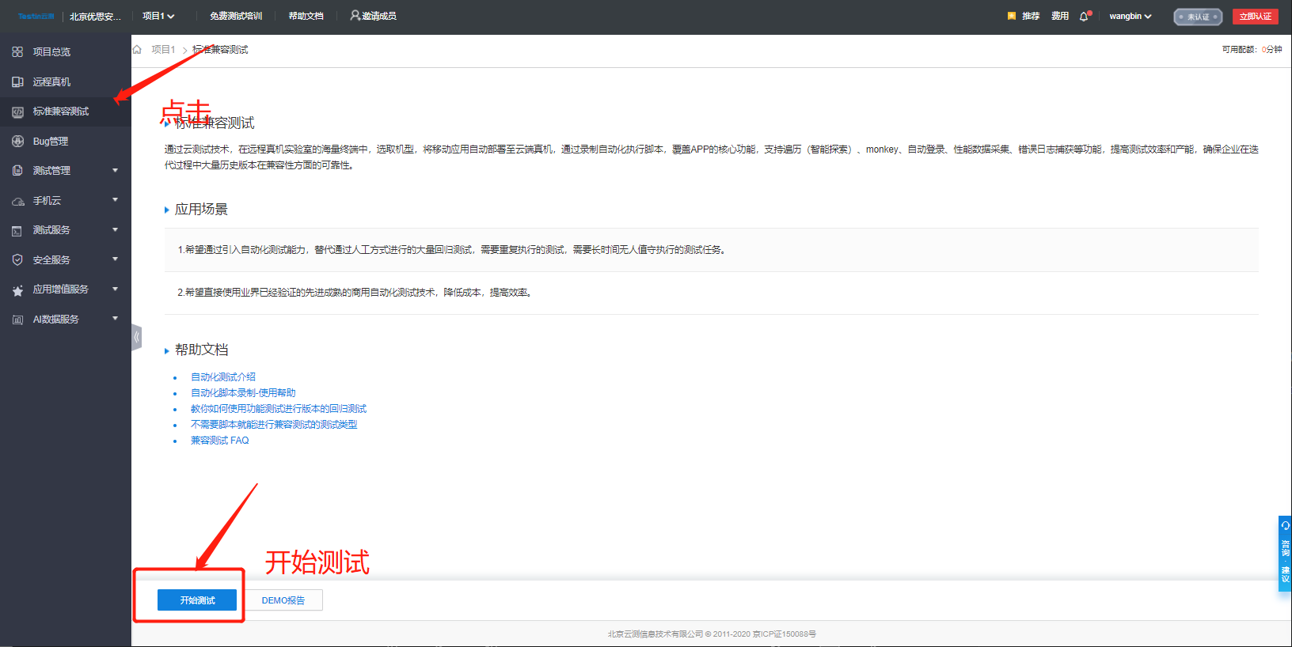The height and width of the screenshot is (647, 1292).
Task: Expand the 测试服务 submenu arrow
Action: (x=115, y=229)
